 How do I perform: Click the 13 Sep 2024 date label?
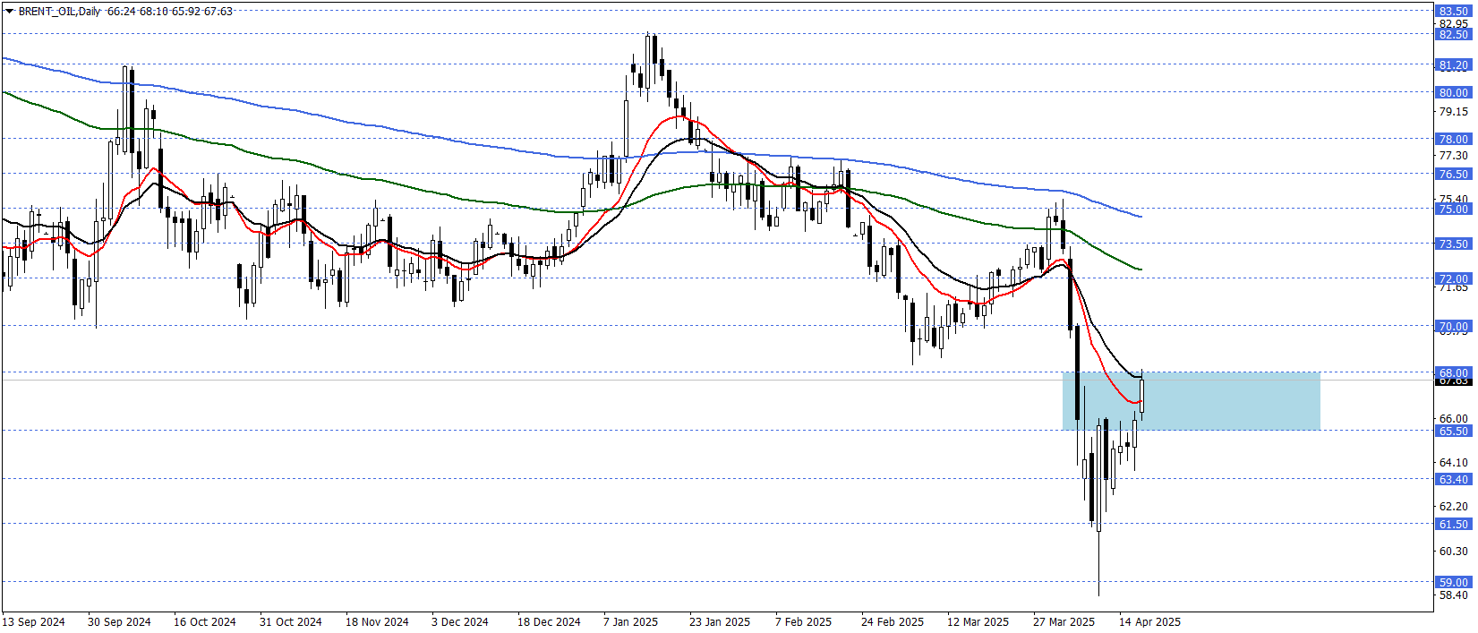(34, 621)
